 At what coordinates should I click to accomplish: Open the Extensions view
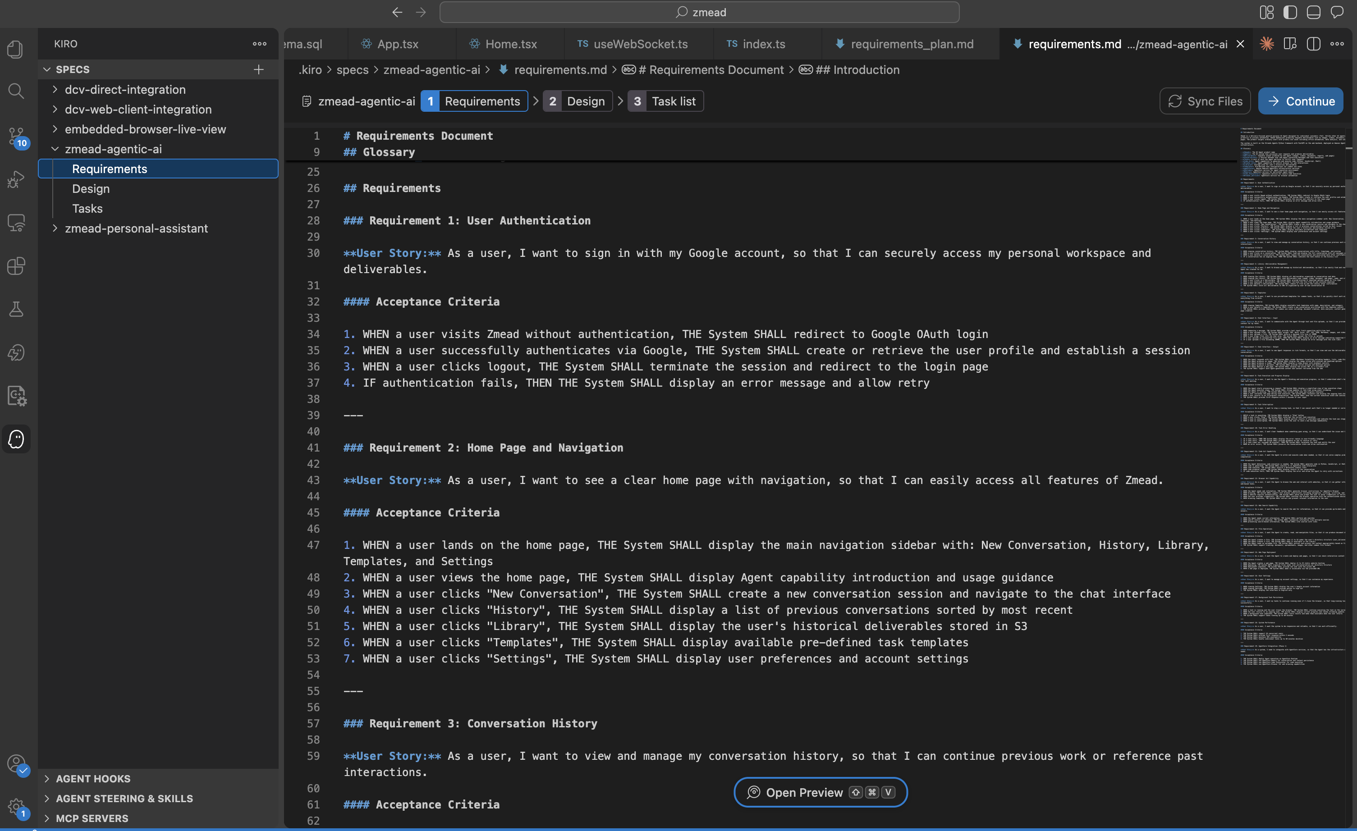point(15,266)
